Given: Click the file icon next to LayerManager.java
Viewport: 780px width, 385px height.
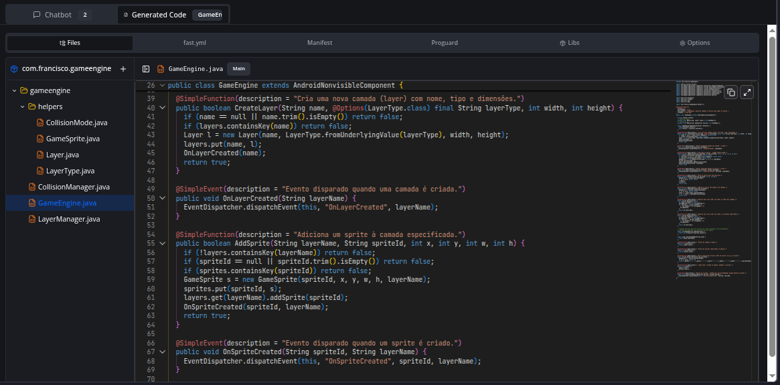Looking at the screenshot, I should pyautogui.click(x=32, y=219).
